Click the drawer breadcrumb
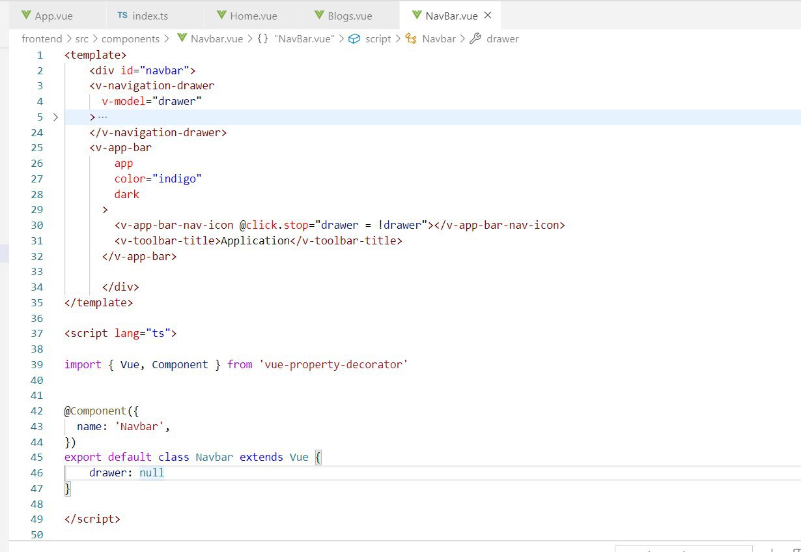This screenshot has width=801, height=552. [503, 38]
